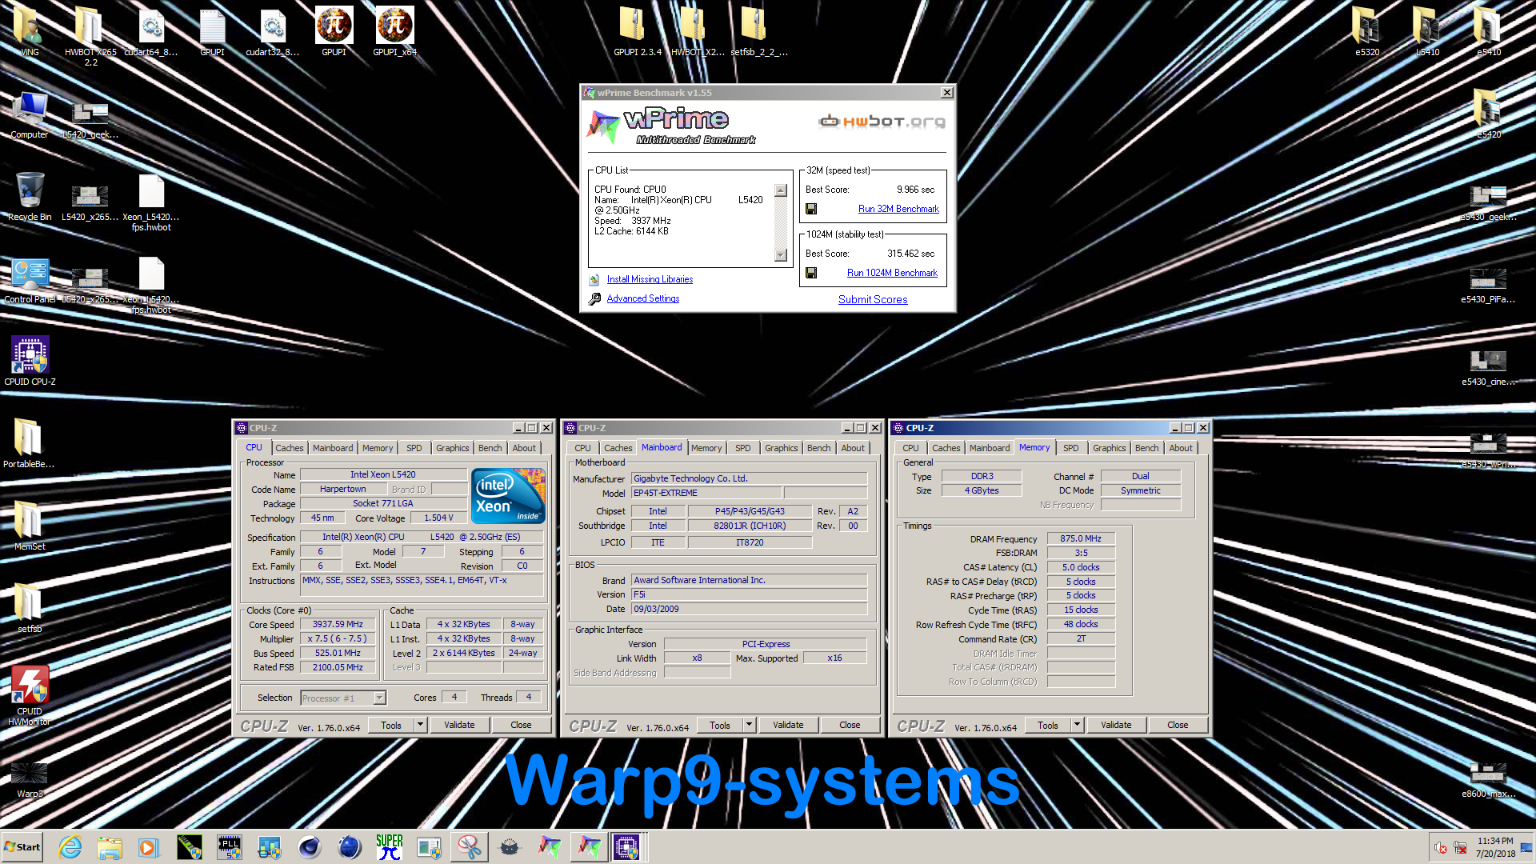Open the Computer desktop icon

(x=30, y=108)
